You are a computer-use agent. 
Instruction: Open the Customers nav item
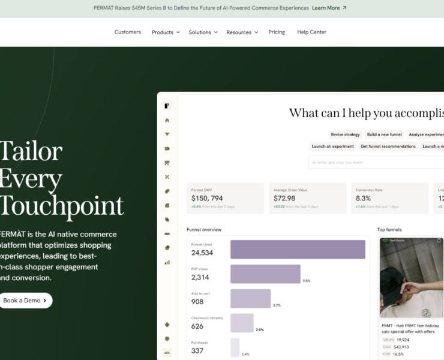(x=128, y=32)
